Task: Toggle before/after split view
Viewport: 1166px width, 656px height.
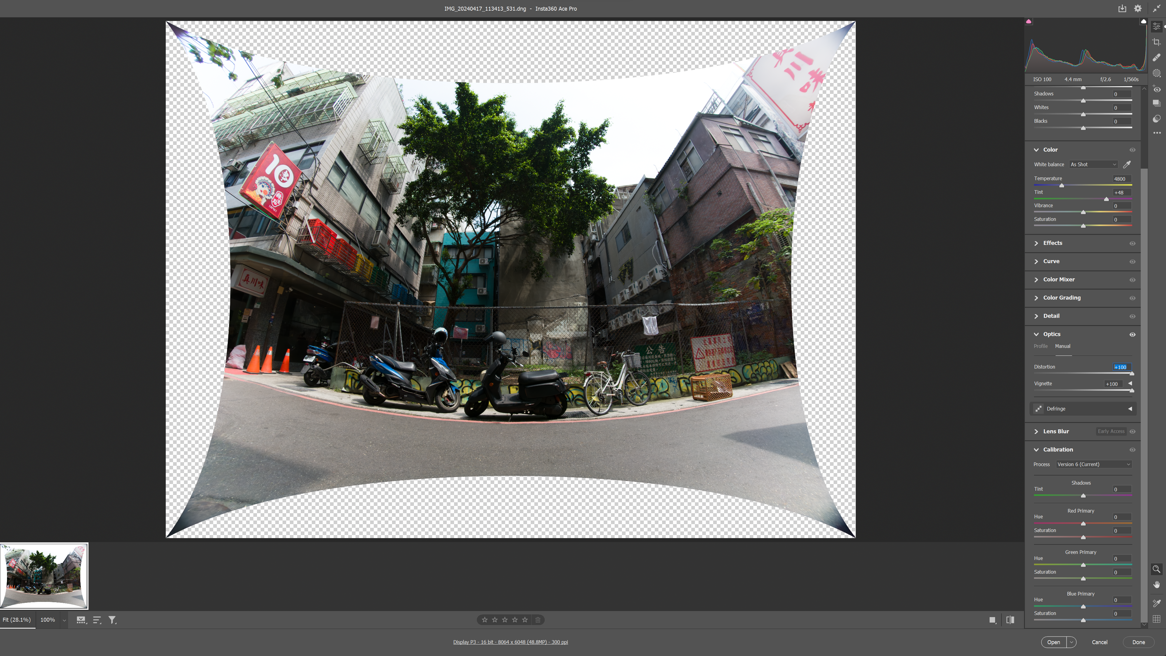Action: point(1010,620)
